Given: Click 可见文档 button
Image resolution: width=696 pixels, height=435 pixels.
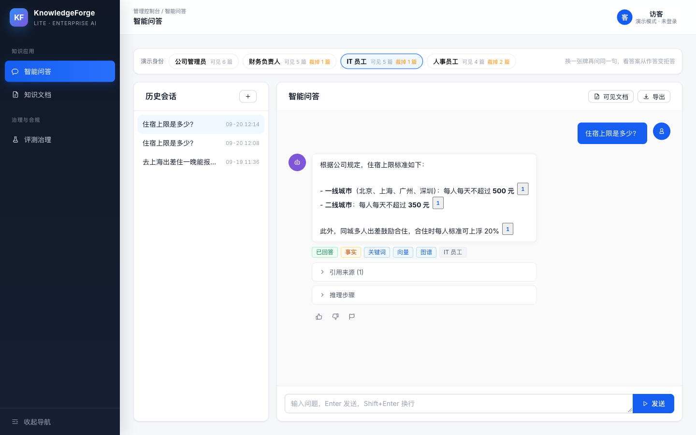Looking at the screenshot, I should 611,97.
